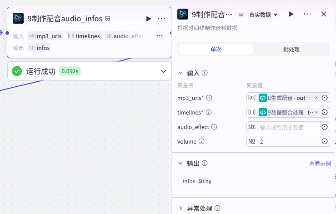Remove the 8生成配音 reference from mp3_urls

pyautogui.click(x=316, y=98)
